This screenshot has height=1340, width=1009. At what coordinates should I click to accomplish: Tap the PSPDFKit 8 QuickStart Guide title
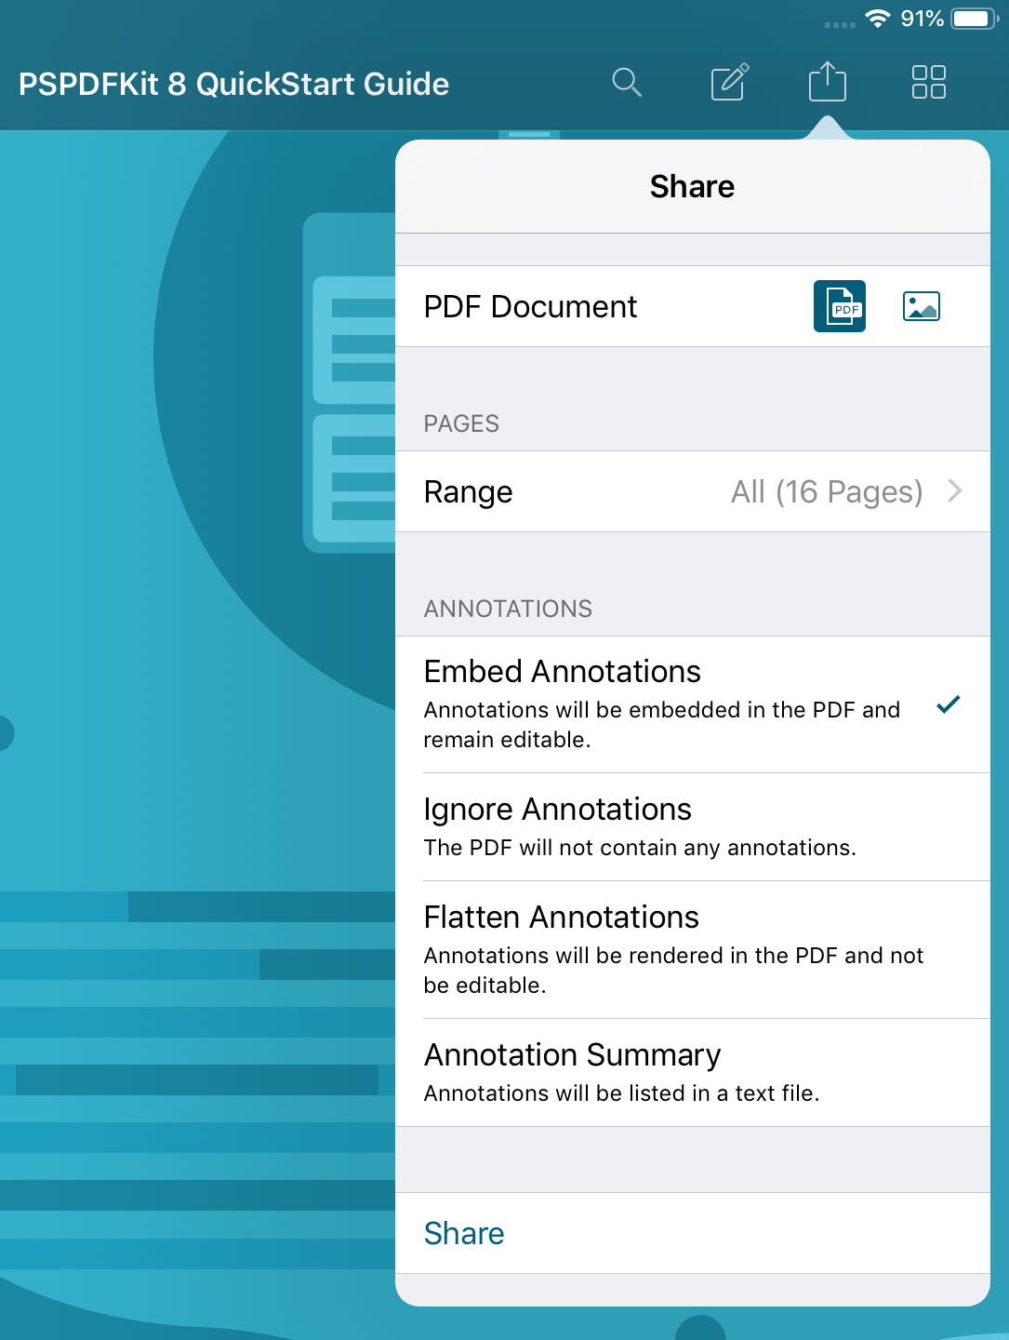(233, 84)
